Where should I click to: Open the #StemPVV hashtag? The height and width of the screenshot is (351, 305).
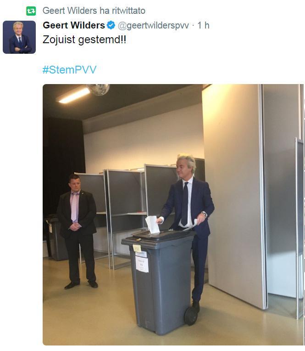[x=70, y=70]
